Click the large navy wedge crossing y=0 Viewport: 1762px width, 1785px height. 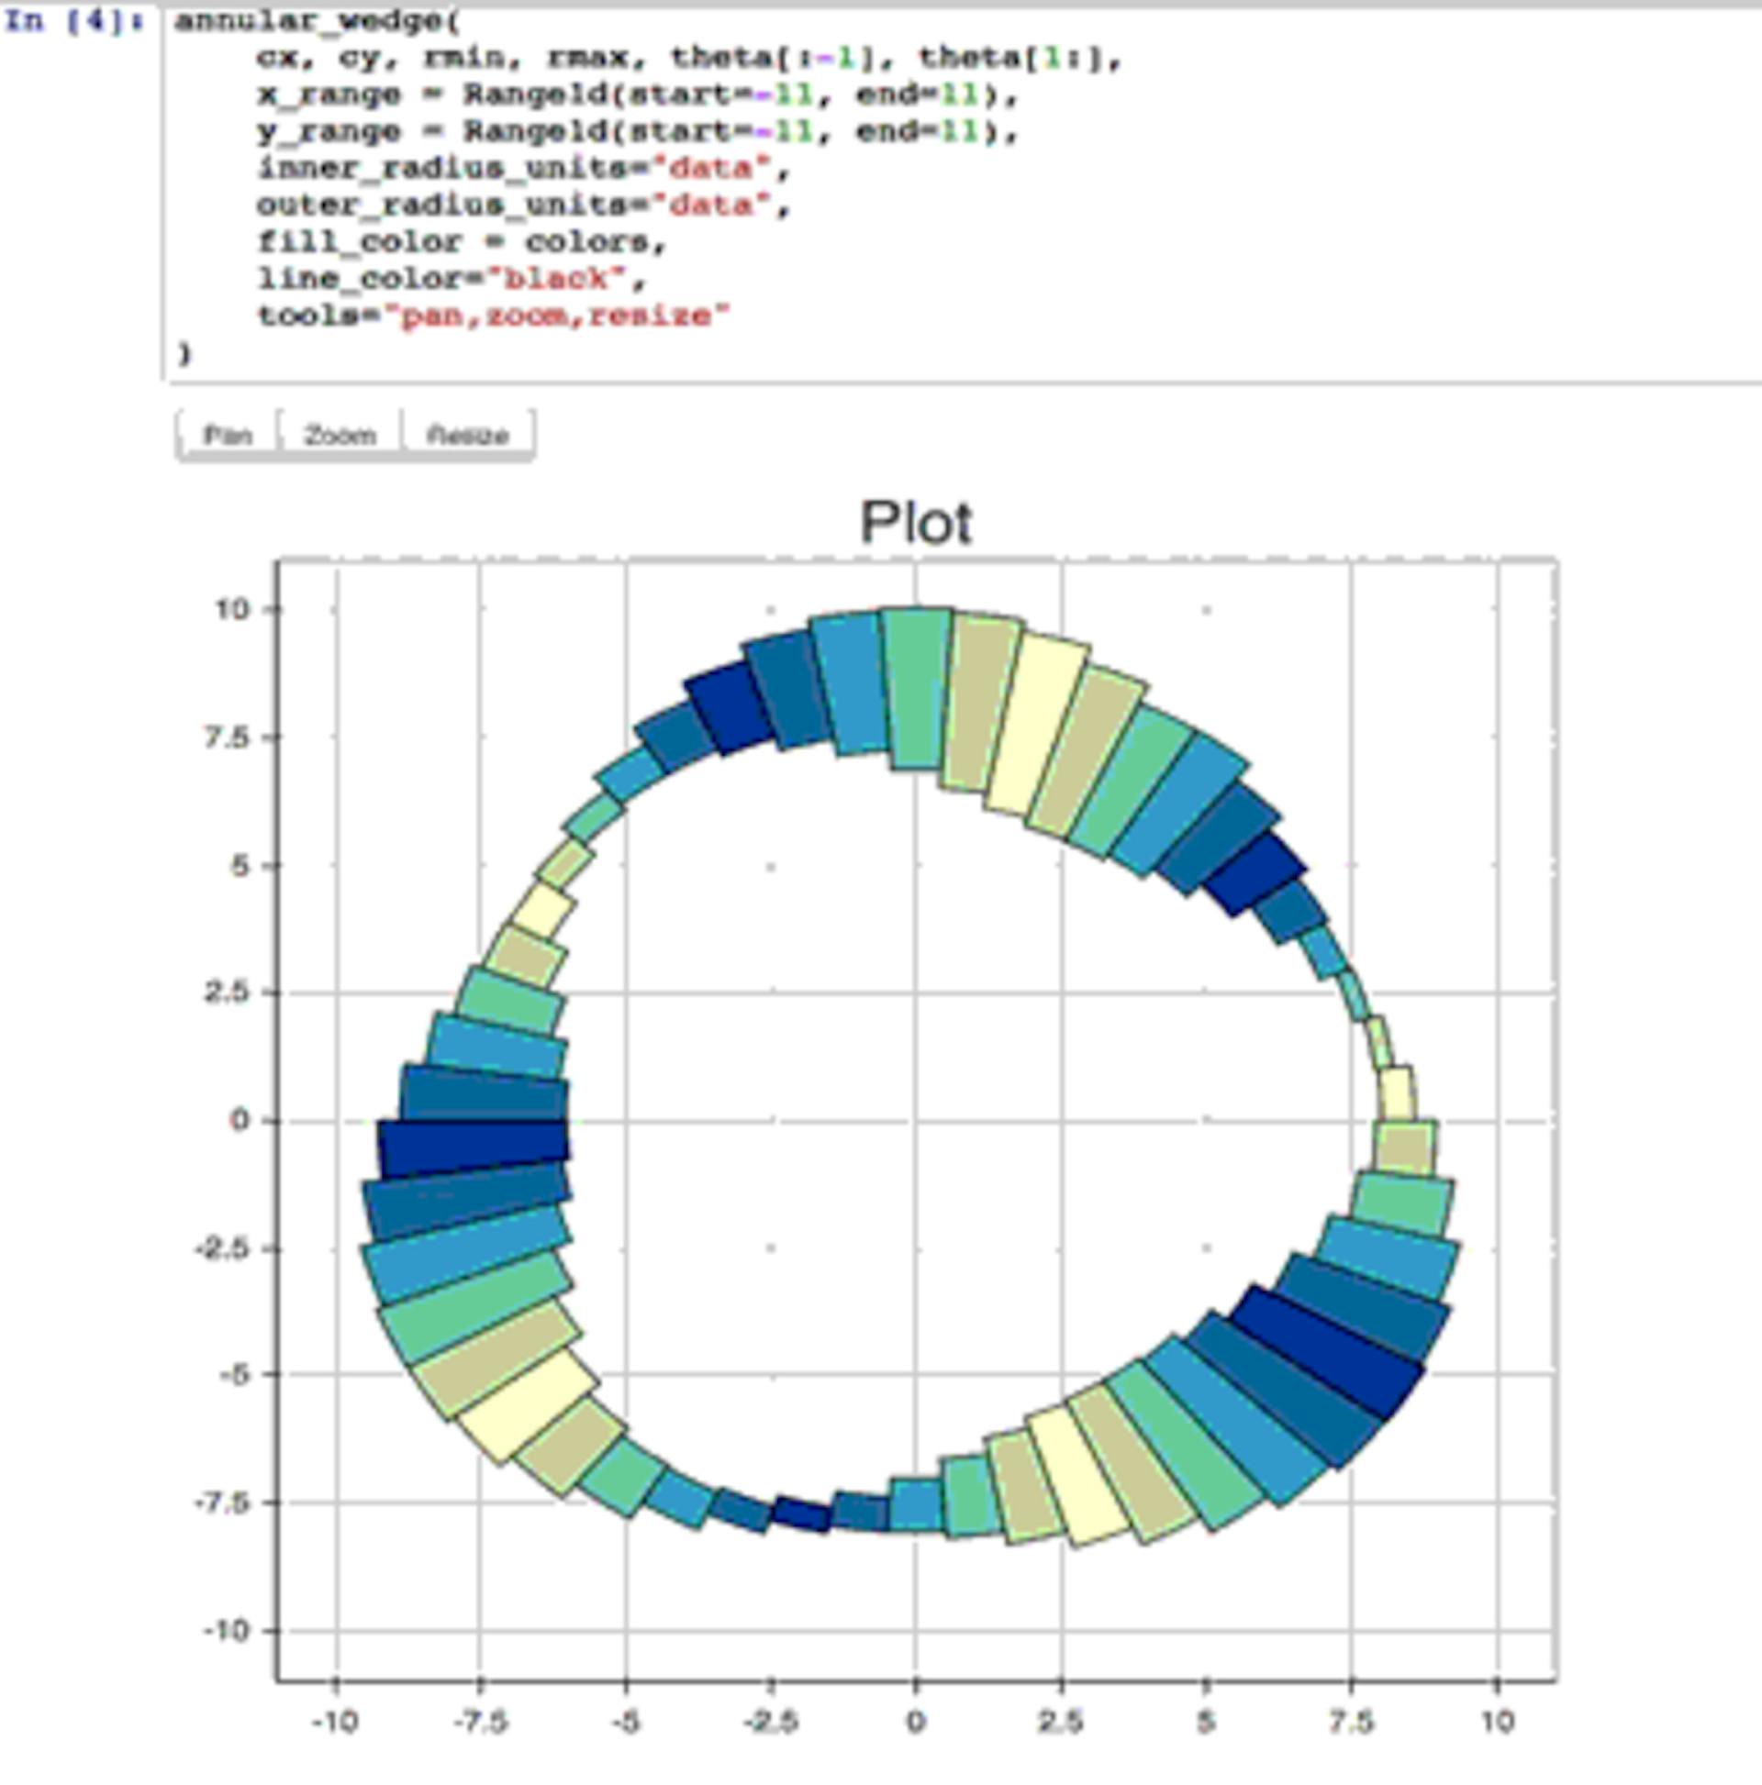pos(472,1147)
